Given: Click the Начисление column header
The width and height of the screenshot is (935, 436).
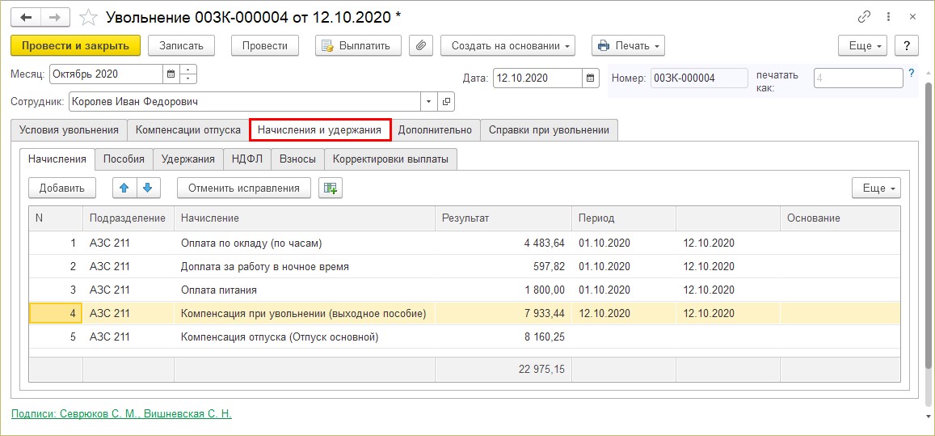Looking at the screenshot, I should click(305, 218).
